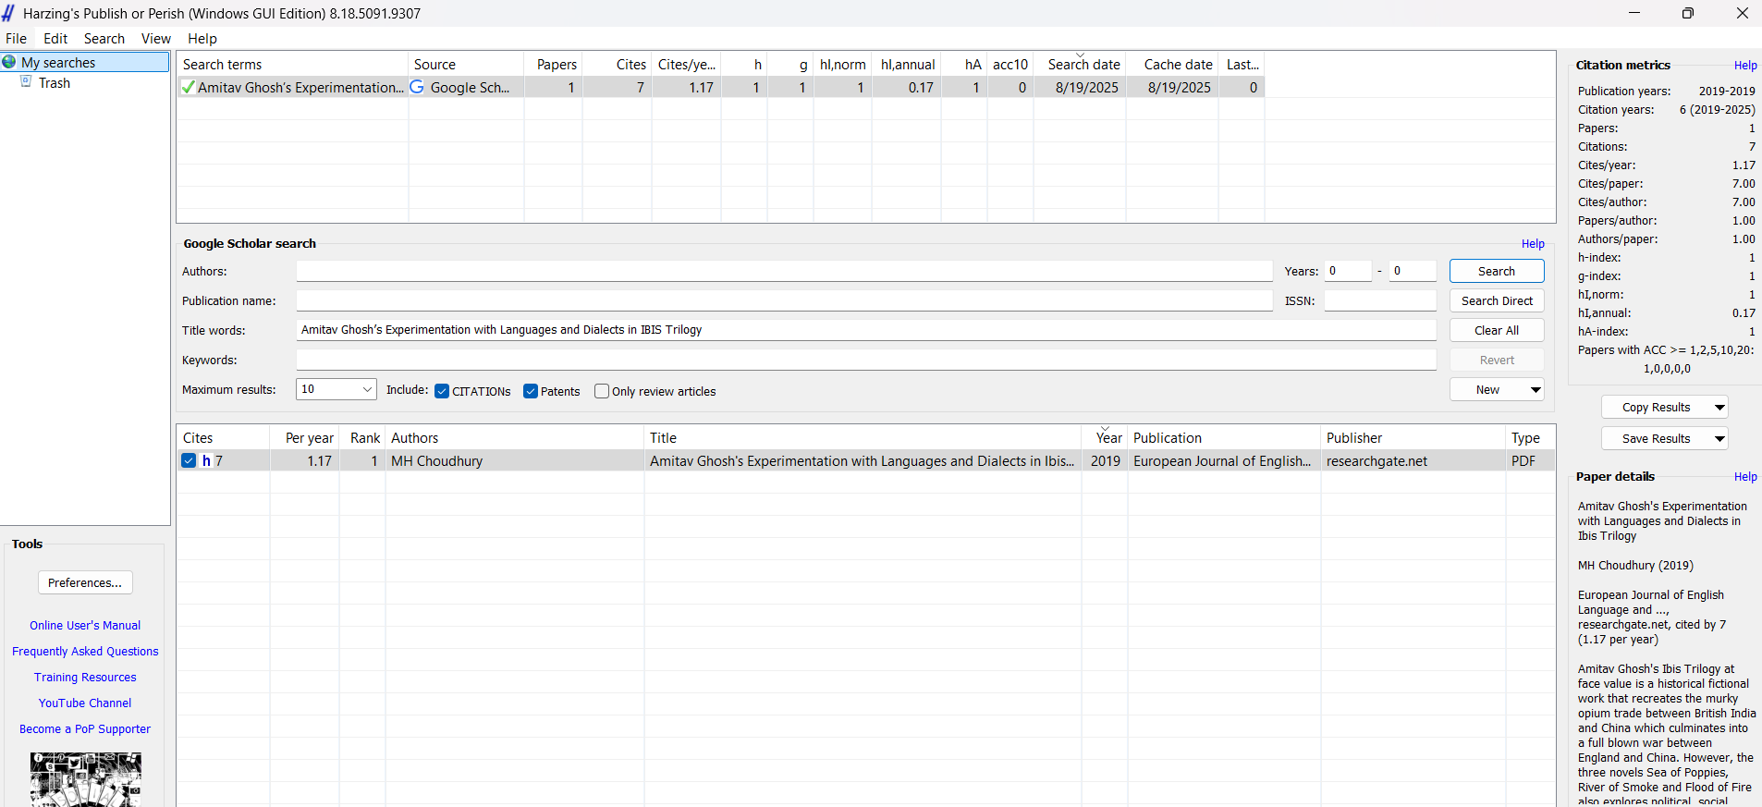The image size is (1762, 807).
Task: Open Help link in Citation metrics panel
Action: (1745, 65)
